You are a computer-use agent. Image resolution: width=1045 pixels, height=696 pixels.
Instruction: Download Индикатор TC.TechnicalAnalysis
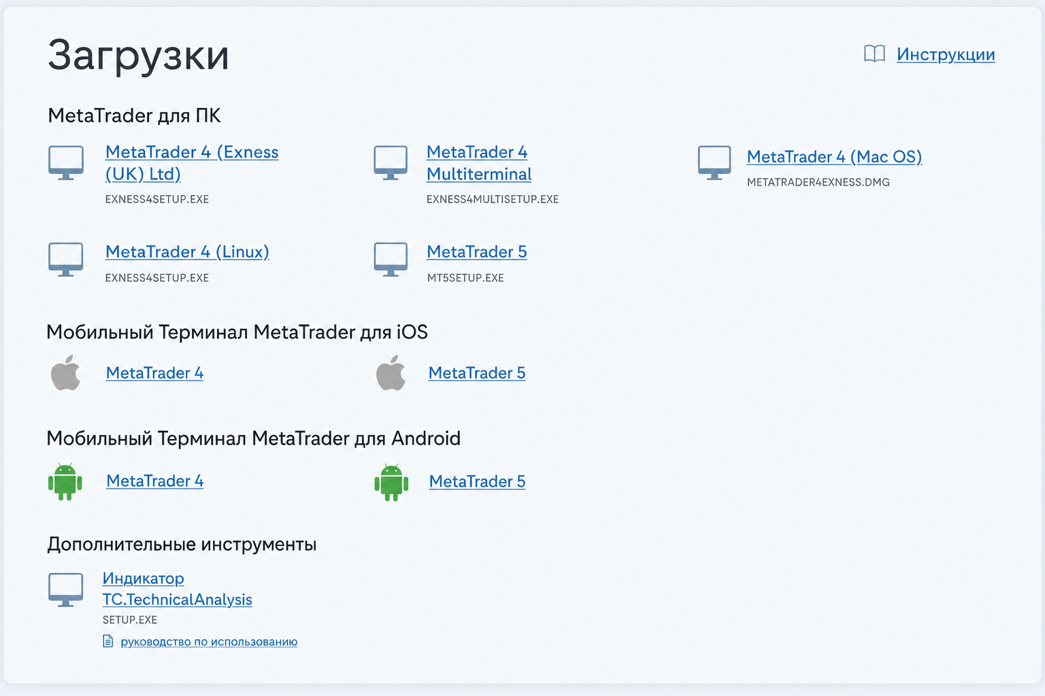pos(178,589)
